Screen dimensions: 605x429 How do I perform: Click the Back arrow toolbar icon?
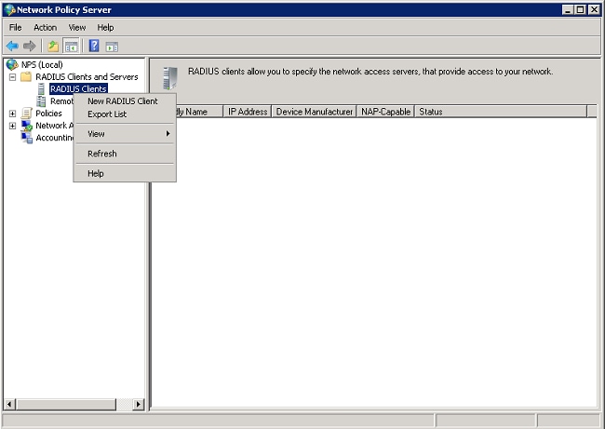pos(12,47)
